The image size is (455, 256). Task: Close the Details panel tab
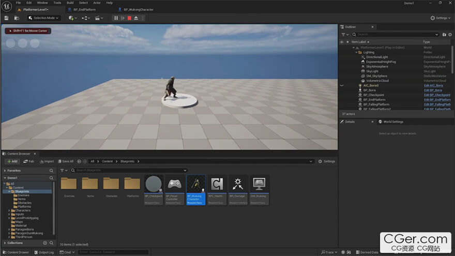(x=373, y=122)
